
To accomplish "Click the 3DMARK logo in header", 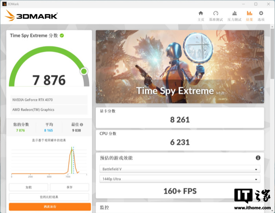I will point(31,16).
